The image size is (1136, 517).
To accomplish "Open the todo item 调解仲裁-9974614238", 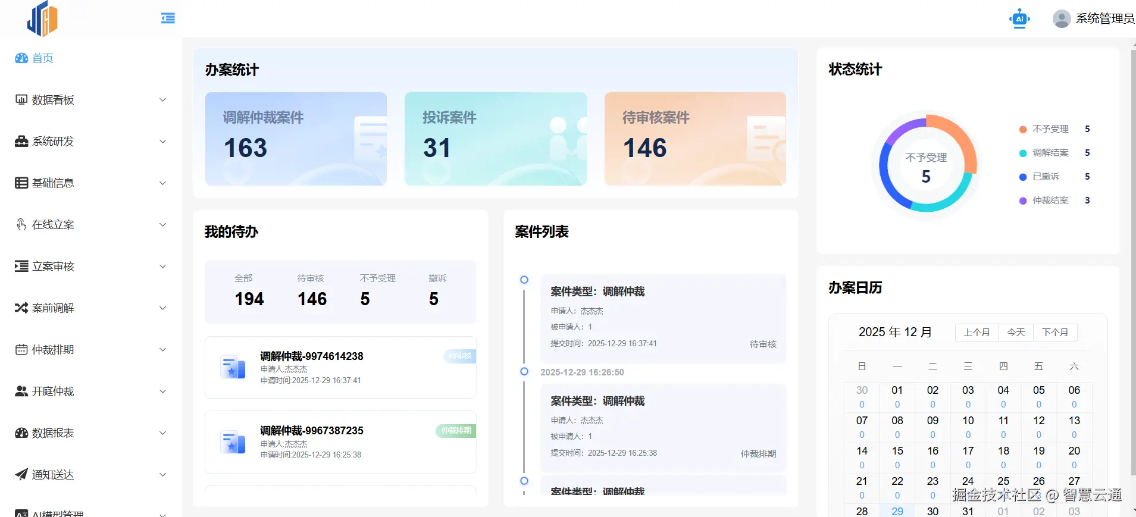I will (x=340, y=367).
